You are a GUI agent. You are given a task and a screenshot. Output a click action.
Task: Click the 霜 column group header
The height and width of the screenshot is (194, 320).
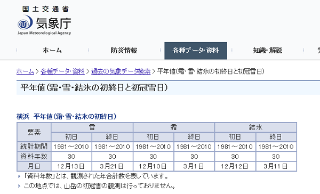[x=174, y=127]
